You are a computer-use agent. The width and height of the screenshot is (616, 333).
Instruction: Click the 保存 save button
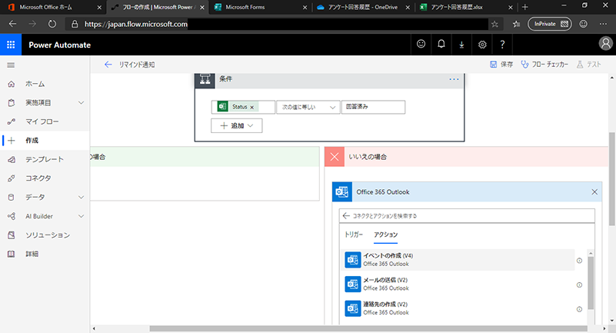(501, 65)
